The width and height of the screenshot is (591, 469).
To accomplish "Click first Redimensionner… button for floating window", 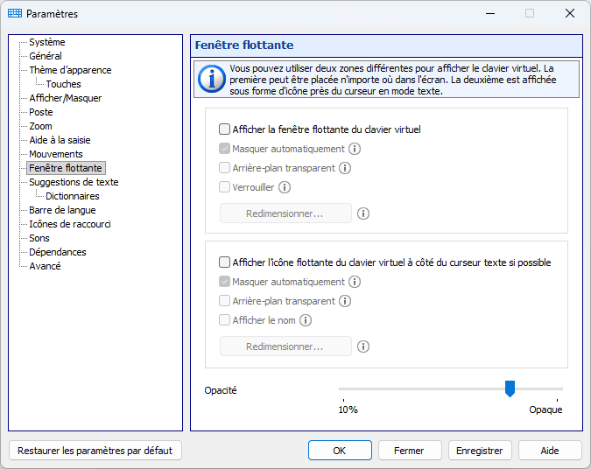I will tap(285, 213).
